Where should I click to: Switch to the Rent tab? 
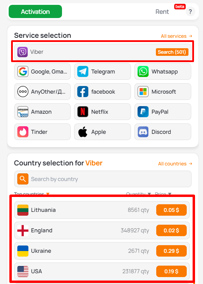[x=162, y=12]
